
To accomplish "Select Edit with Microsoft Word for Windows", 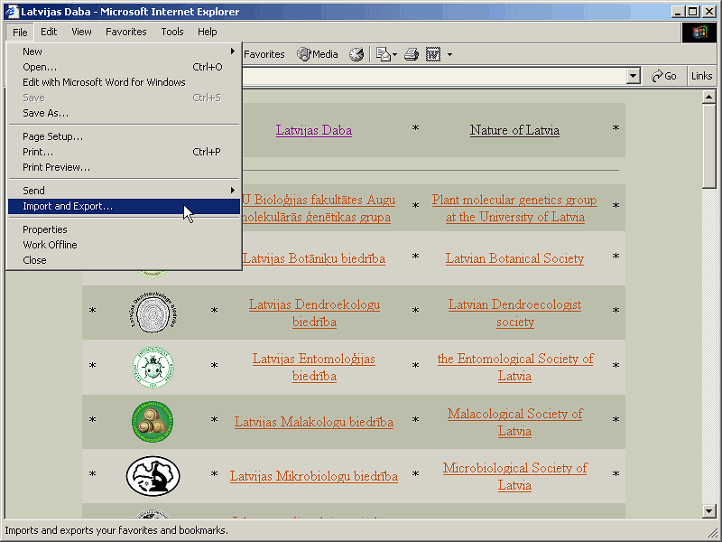I will [x=124, y=82].
